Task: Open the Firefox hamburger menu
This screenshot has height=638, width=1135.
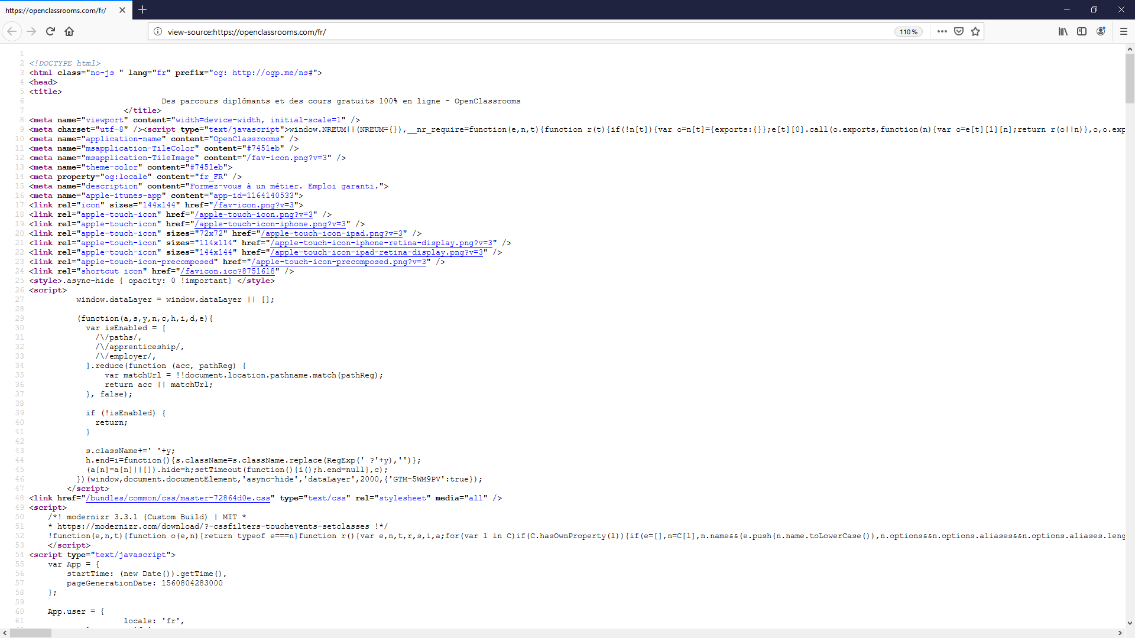Action: (x=1124, y=31)
